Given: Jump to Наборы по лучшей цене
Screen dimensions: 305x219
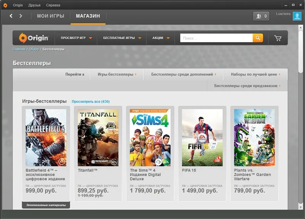Looking at the screenshot, I should click(255, 74).
